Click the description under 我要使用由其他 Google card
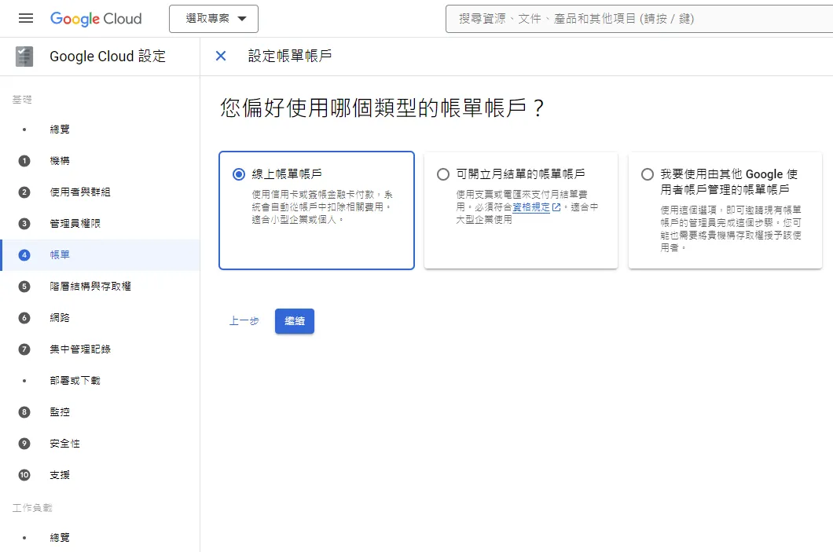The height and width of the screenshot is (552, 833). (x=731, y=228)
